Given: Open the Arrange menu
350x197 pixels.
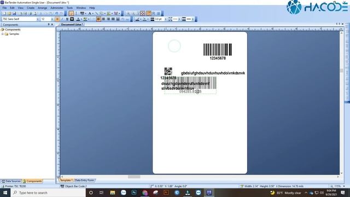Looking at the screenshot, I should point(43,8).
